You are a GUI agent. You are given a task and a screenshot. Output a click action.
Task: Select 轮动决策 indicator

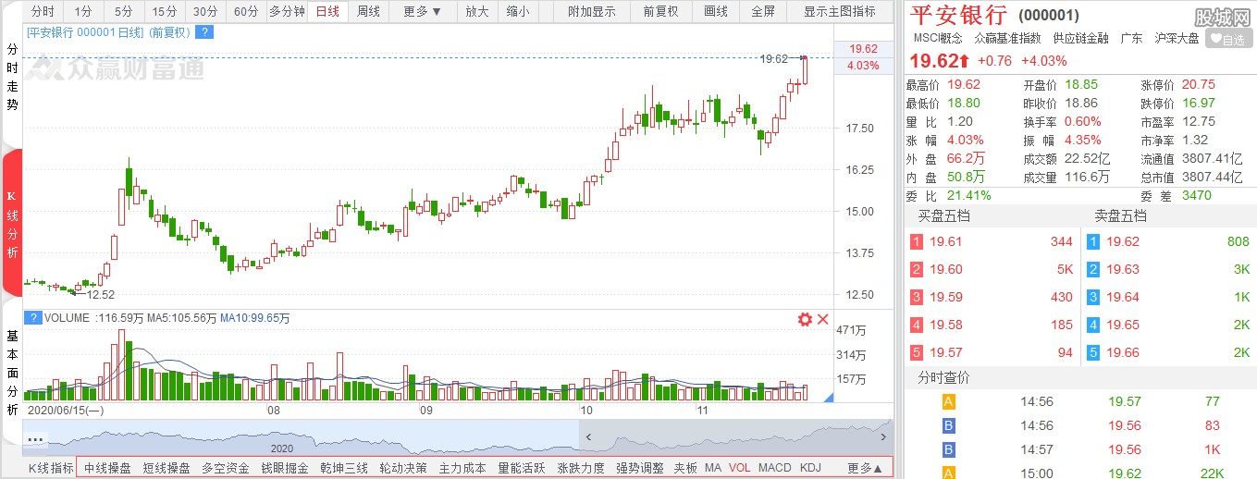[403, 468]
